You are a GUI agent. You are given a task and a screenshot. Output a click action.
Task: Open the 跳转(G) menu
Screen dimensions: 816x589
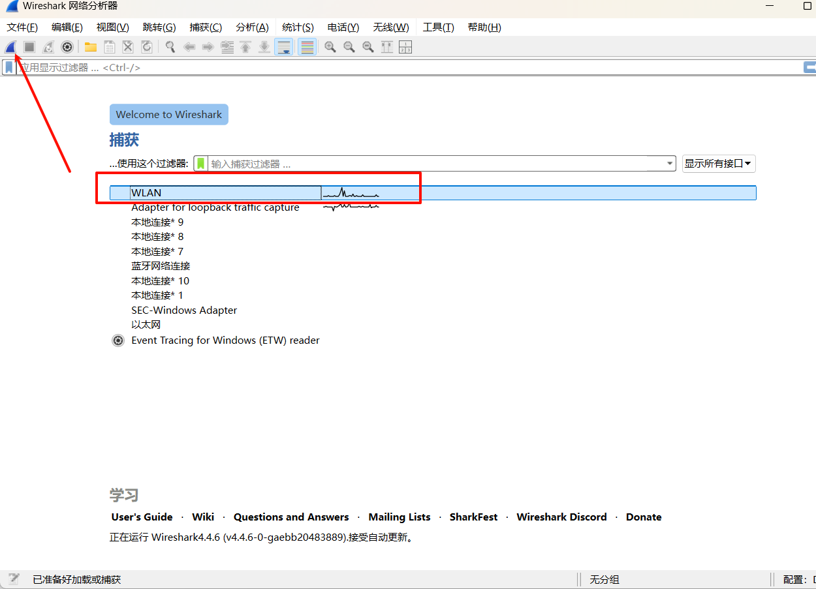coord(159,27)
